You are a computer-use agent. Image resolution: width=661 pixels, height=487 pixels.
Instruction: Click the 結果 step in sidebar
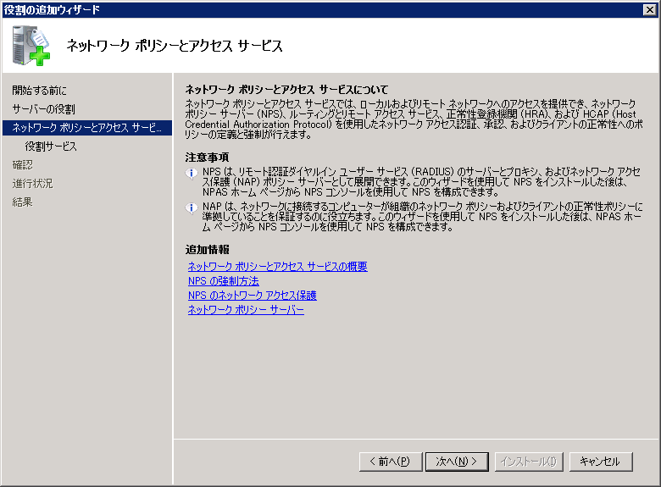click(23, 202)
